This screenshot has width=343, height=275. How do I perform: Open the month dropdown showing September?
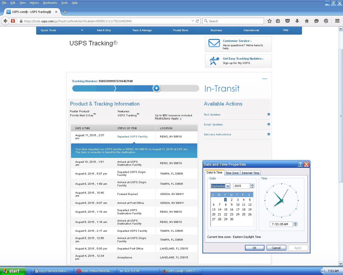(228, 186)
